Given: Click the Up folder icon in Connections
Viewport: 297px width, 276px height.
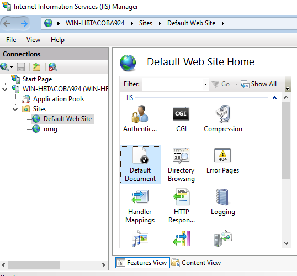Looking at the screenshot, I should [x=36, y=67].
